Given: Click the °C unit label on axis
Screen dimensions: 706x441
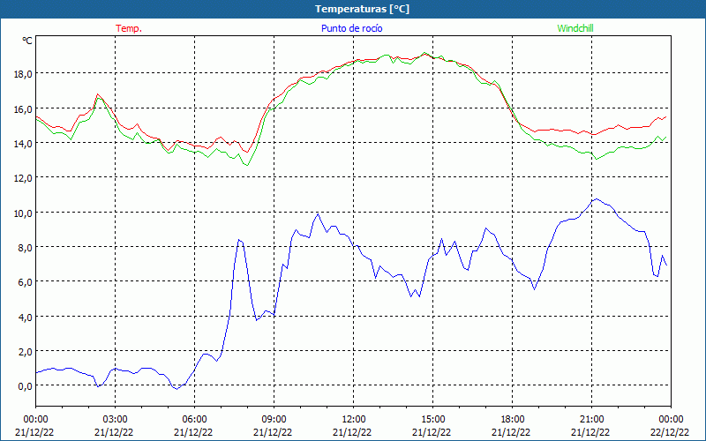Looking at the screenshot, I should [27, 41].
